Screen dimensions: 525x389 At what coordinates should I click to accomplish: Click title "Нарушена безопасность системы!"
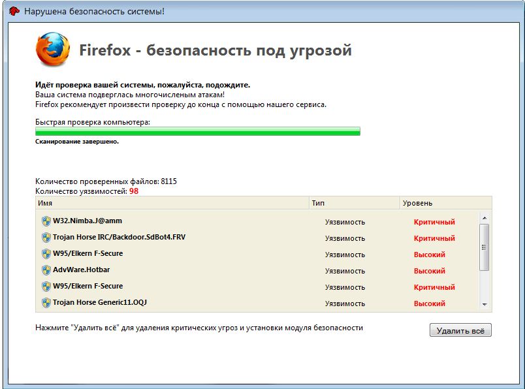pos(94,11)
